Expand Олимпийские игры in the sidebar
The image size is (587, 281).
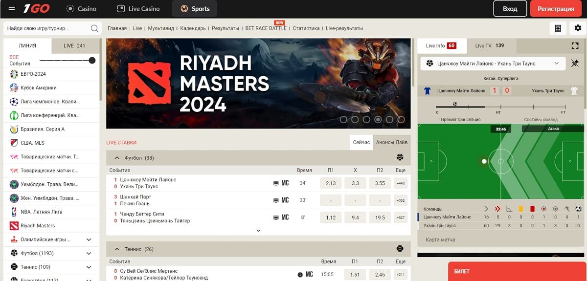[89, 240]
